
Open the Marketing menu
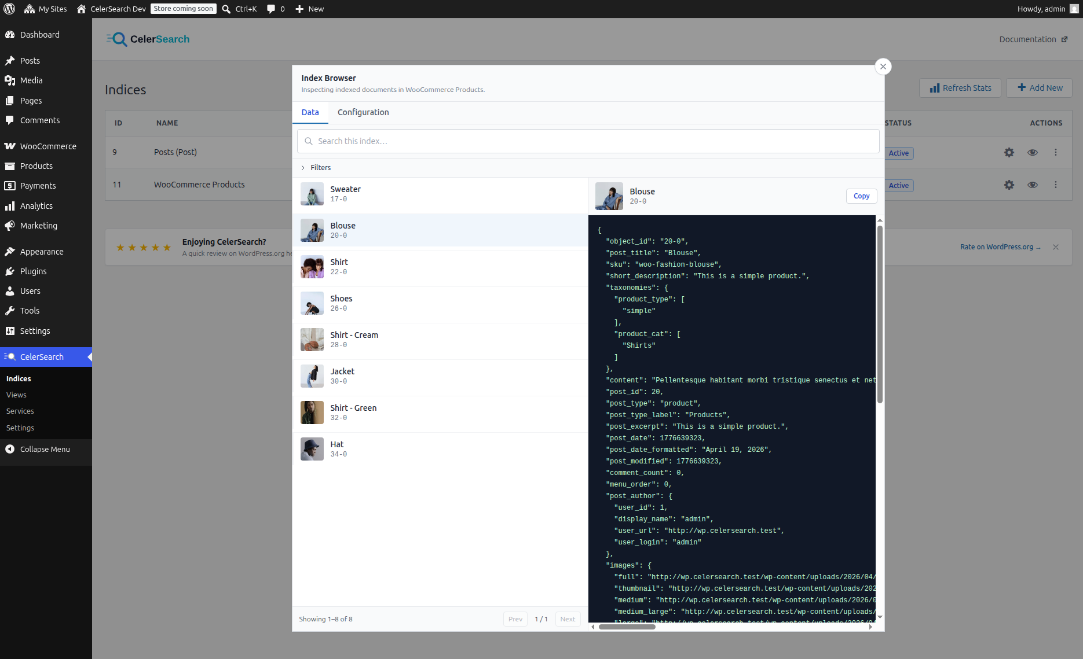pyautogui.click(x=46, y=226)
